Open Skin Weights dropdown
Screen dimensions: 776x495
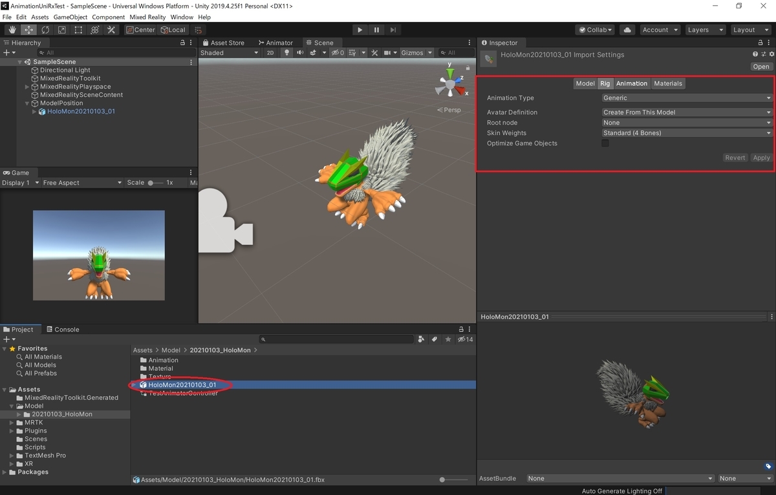(x=687, y=133)
